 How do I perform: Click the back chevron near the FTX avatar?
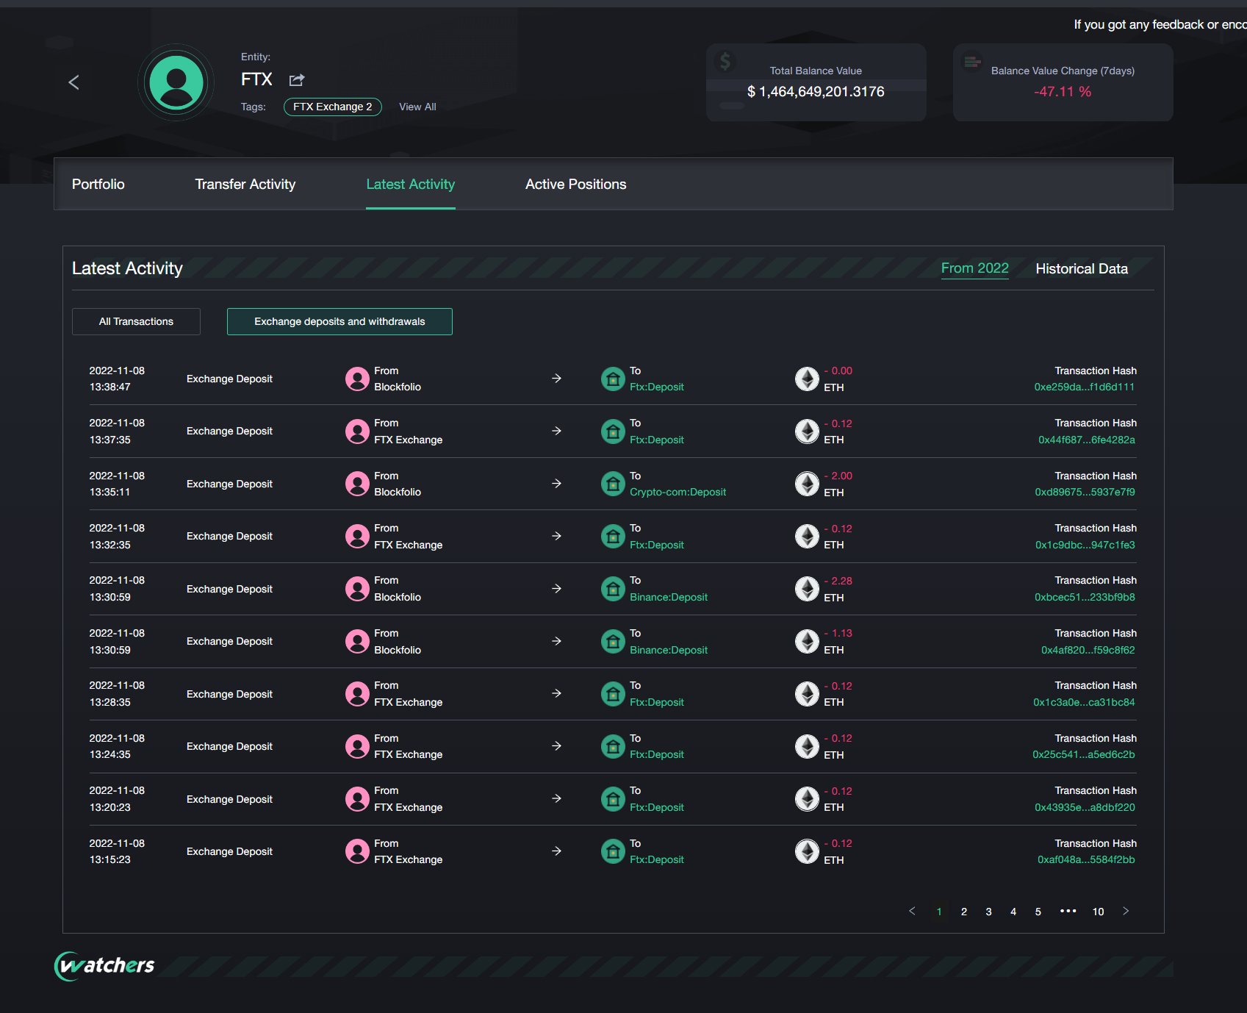[x=73, y=82]
